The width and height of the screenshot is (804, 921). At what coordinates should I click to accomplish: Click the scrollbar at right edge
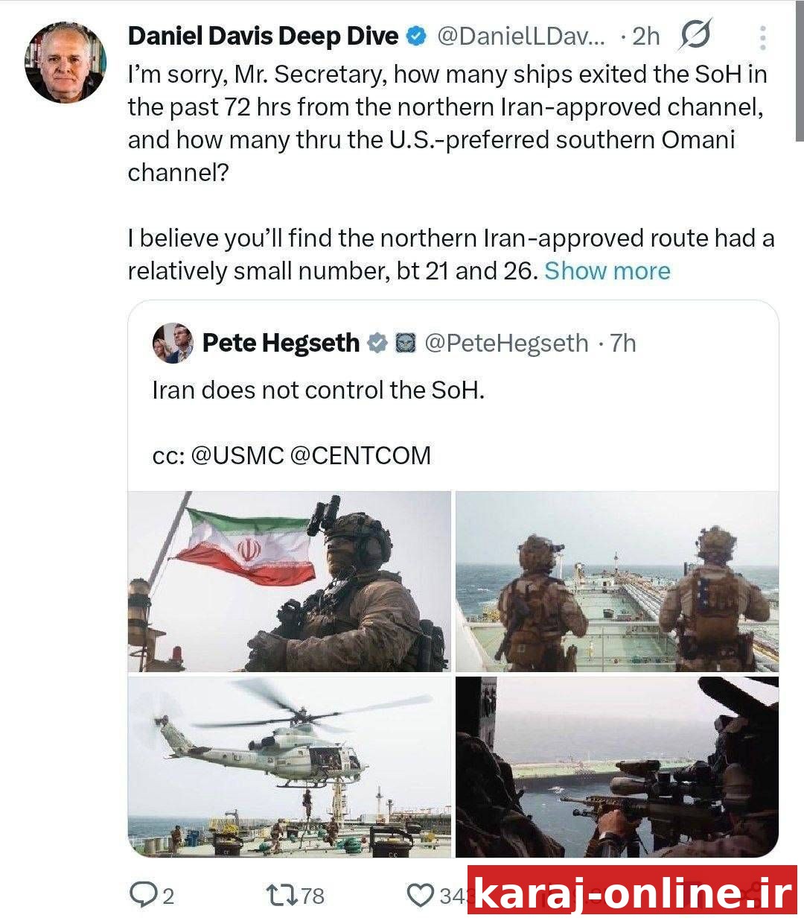[x=800, y=71]
